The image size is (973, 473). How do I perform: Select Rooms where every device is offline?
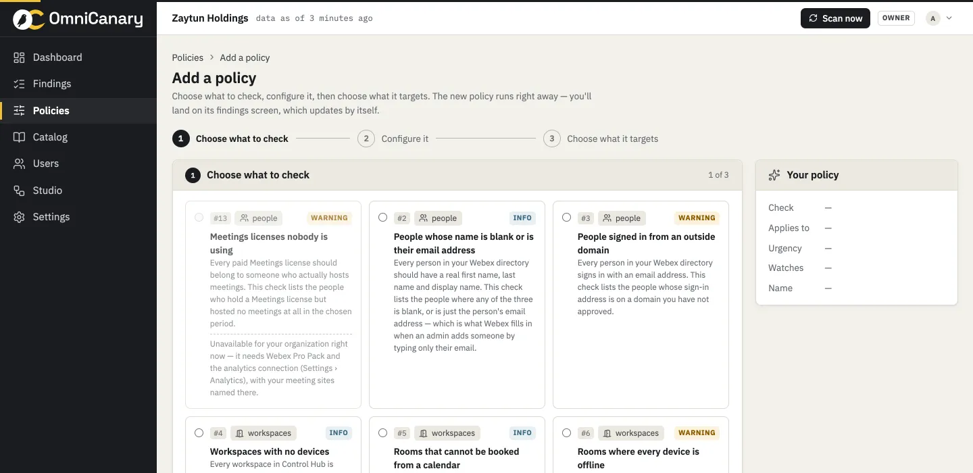coord(566,432)
